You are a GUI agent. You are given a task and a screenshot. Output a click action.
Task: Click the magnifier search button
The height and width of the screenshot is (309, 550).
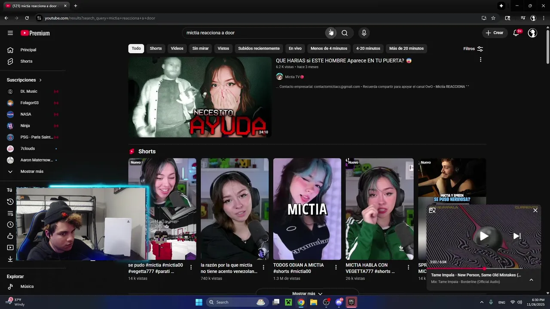tap(345, 33)
